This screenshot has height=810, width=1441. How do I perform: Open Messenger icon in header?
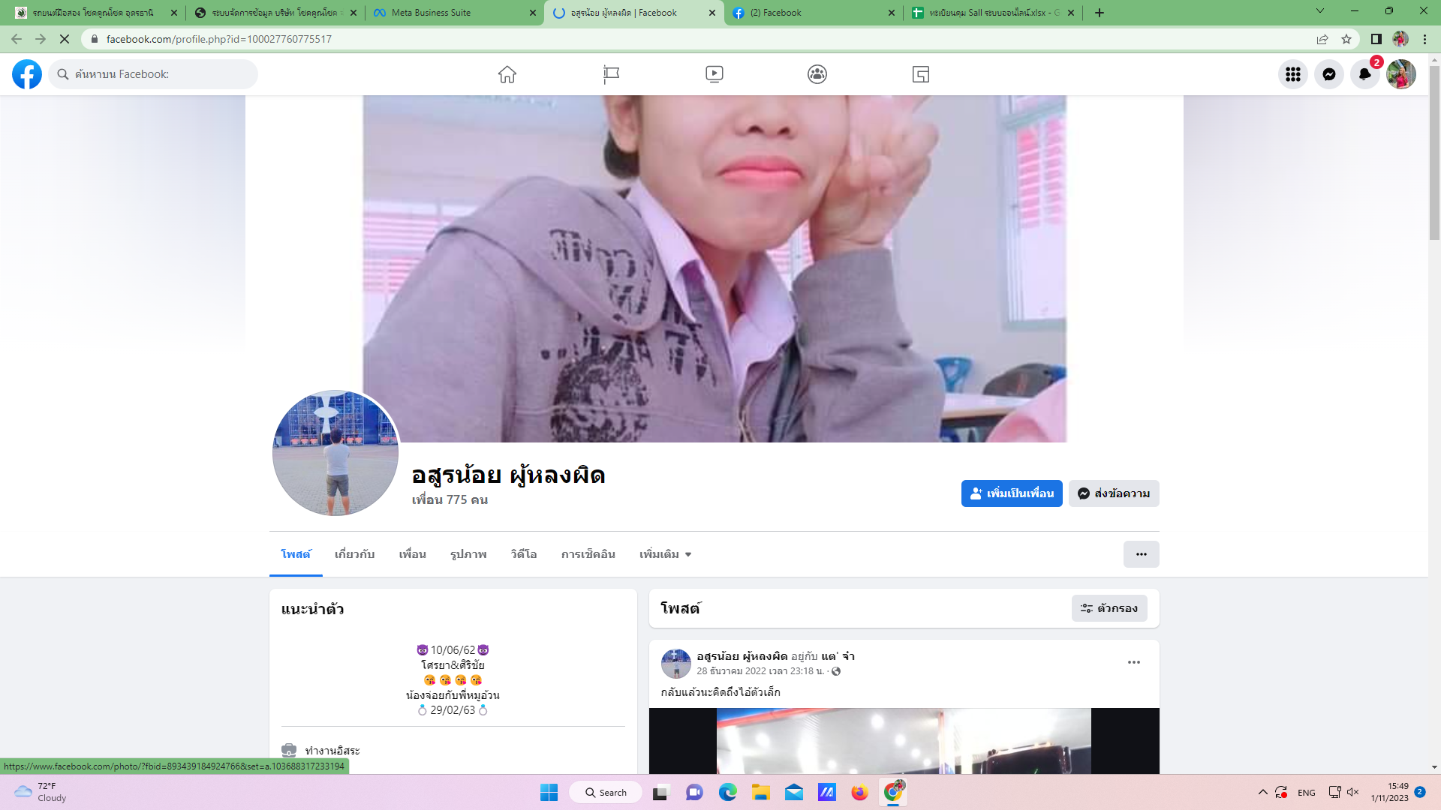click(x=1328, y=74)
